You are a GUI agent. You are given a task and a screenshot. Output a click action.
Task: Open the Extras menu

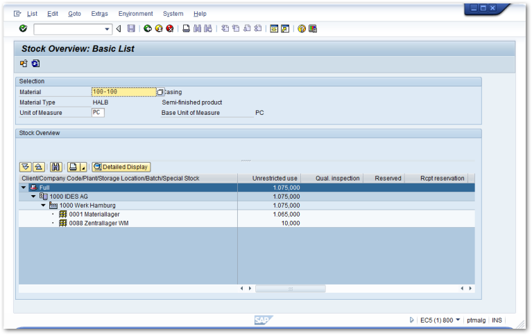pos(99,14)
